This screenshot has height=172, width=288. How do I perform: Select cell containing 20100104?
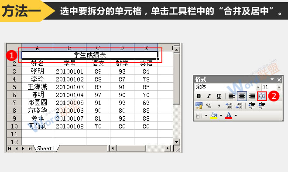[70, 95]
